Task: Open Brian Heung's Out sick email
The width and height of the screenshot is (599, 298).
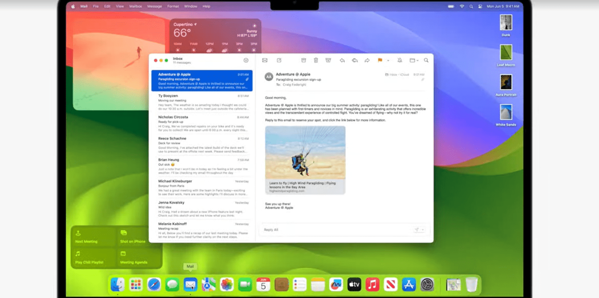Action: click(x=202, y=166)
